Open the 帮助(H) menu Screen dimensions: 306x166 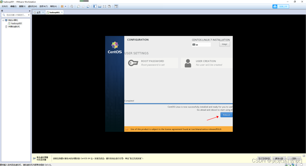(54, 7)
